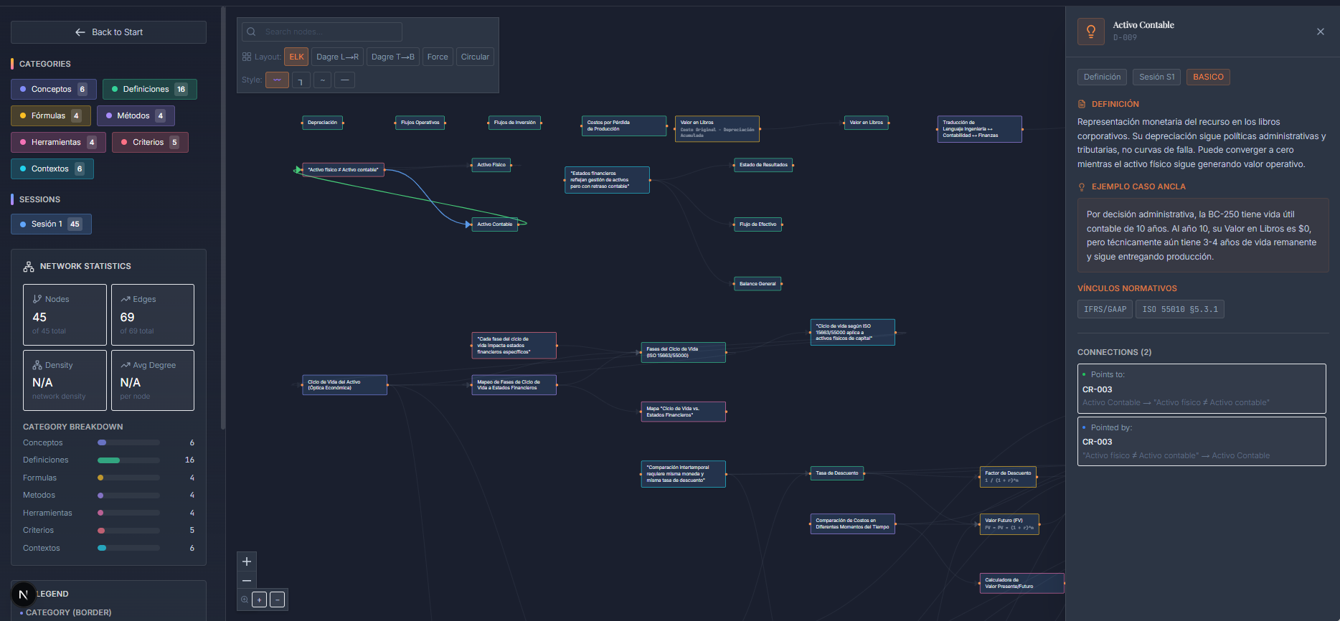Click the bulb icon by EJEMPLO CASO ANCLA
Viewport: 1340px width, 621px height.
click(x=1082, y=186)
